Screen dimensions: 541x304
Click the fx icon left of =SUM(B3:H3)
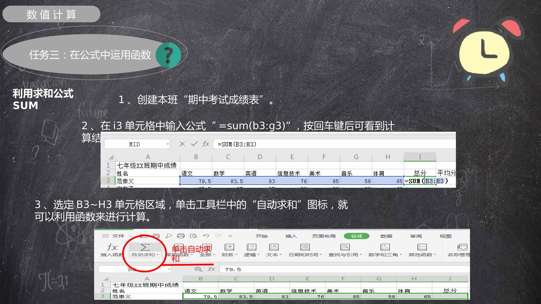[x=206, y=144]
